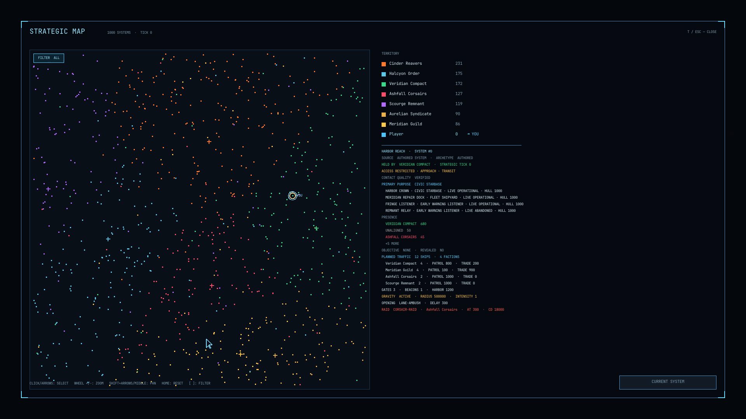Click the circled YOU player location marker
This screenshot has height=419, width=746.
(293, 196)
